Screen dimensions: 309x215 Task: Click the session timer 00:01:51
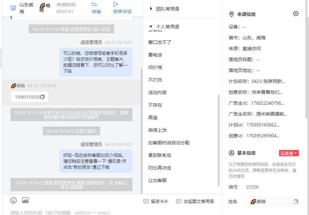pos(65,12)
